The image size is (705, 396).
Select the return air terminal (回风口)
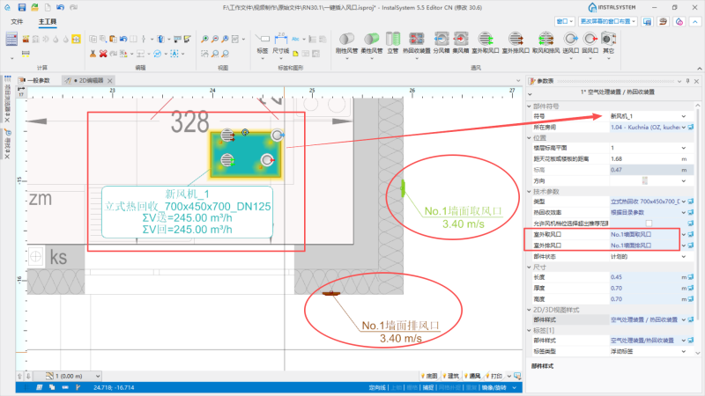point(590,42)
